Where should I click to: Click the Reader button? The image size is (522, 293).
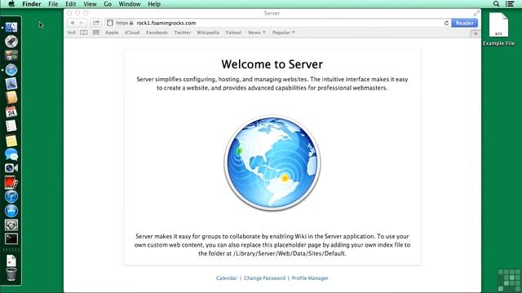[x=464, y=23]
